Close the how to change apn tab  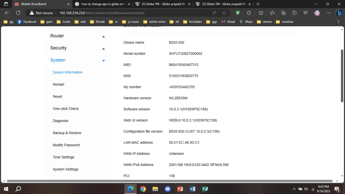pyautogui.click(x=129, y=4)
